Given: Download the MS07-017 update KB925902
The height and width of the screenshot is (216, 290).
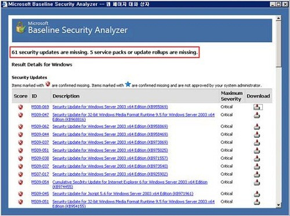Looking at the screenshot, I should pos(257,174).
